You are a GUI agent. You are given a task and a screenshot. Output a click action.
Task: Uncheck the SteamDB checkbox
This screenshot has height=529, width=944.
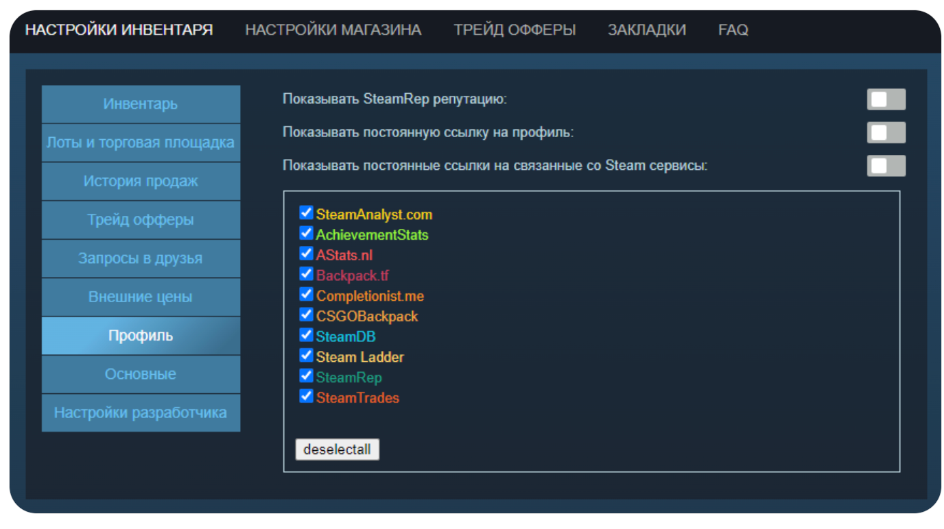306,335
